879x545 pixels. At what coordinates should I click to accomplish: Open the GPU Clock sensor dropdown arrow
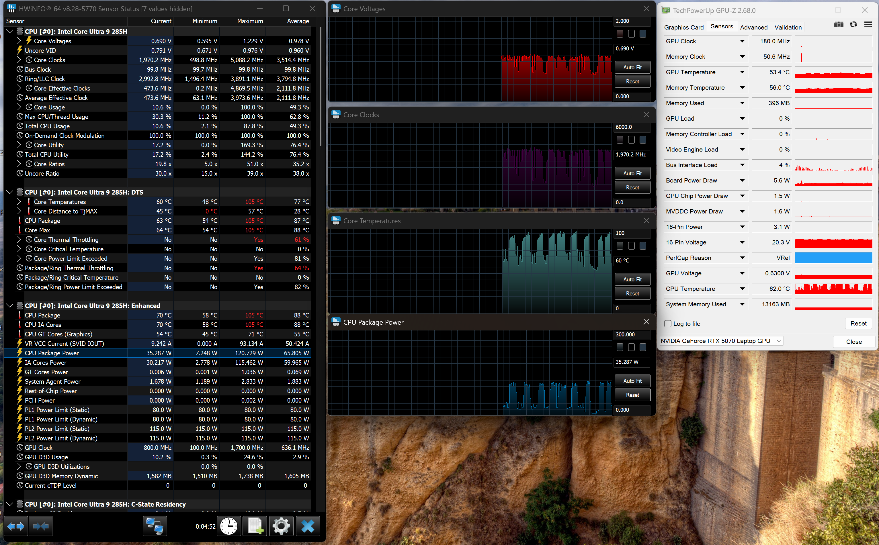tap(742, 41)
